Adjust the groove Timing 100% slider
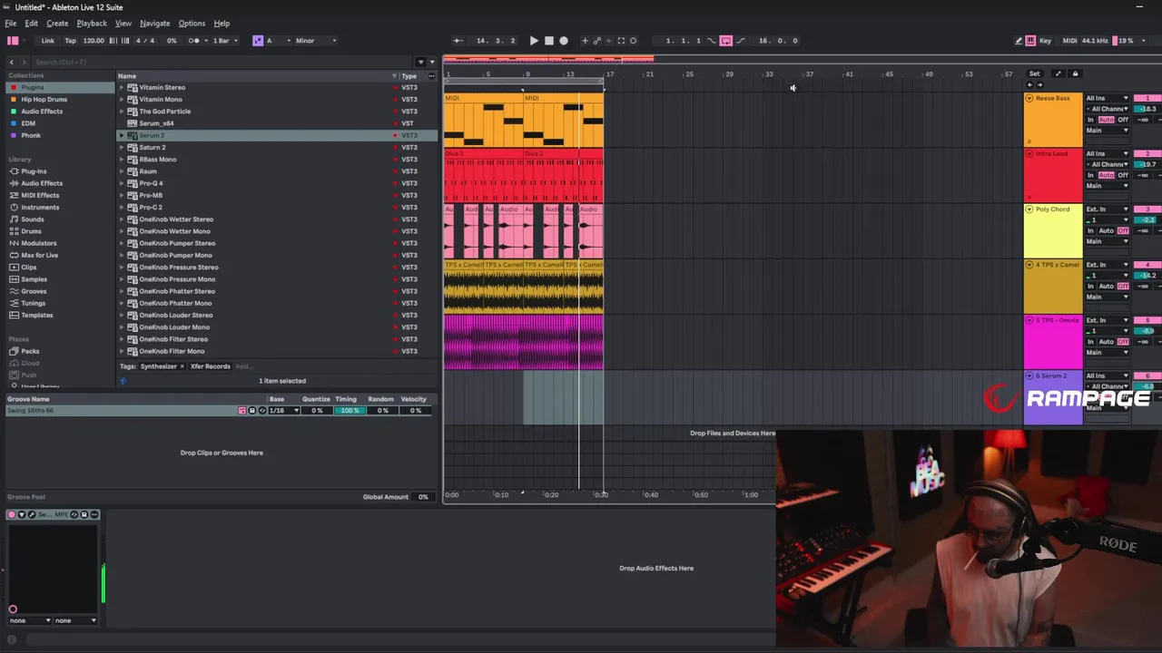 349,411
